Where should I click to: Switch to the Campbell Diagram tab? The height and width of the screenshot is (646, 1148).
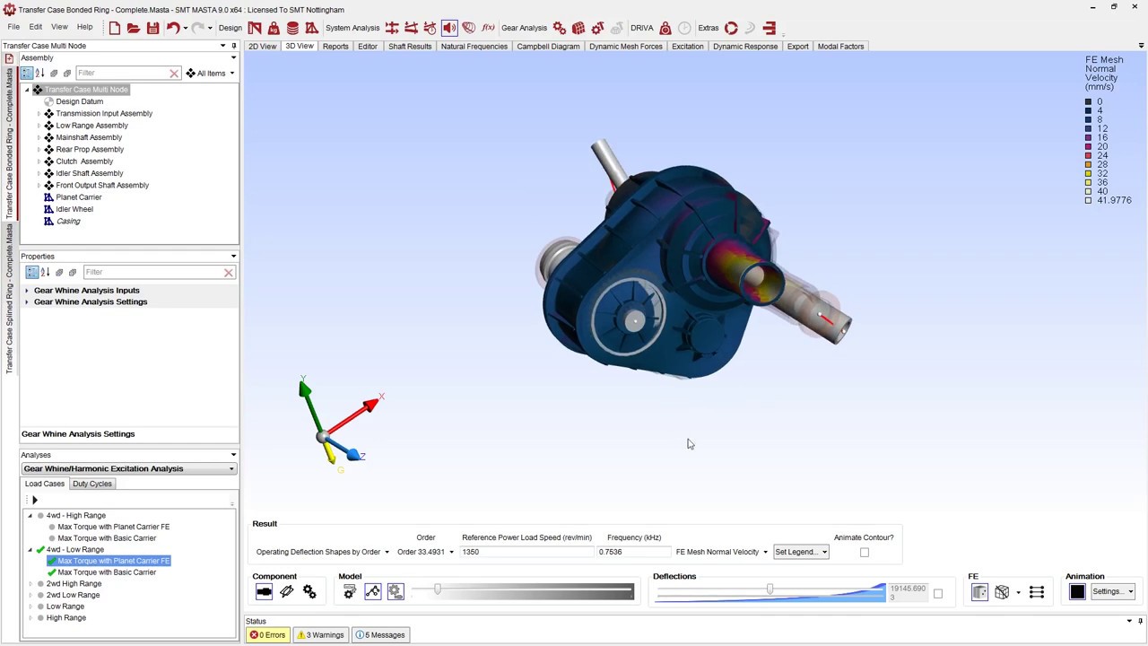coord(548,47)
